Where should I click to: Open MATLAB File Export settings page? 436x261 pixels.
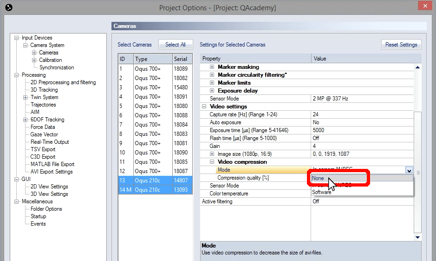52,164
